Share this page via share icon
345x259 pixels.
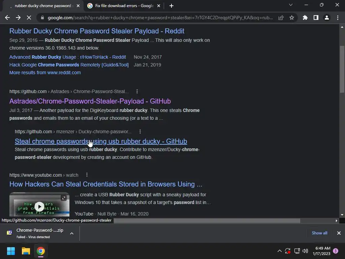281,18
